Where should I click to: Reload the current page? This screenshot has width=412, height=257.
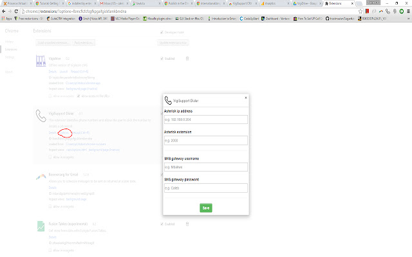point(16,12)
